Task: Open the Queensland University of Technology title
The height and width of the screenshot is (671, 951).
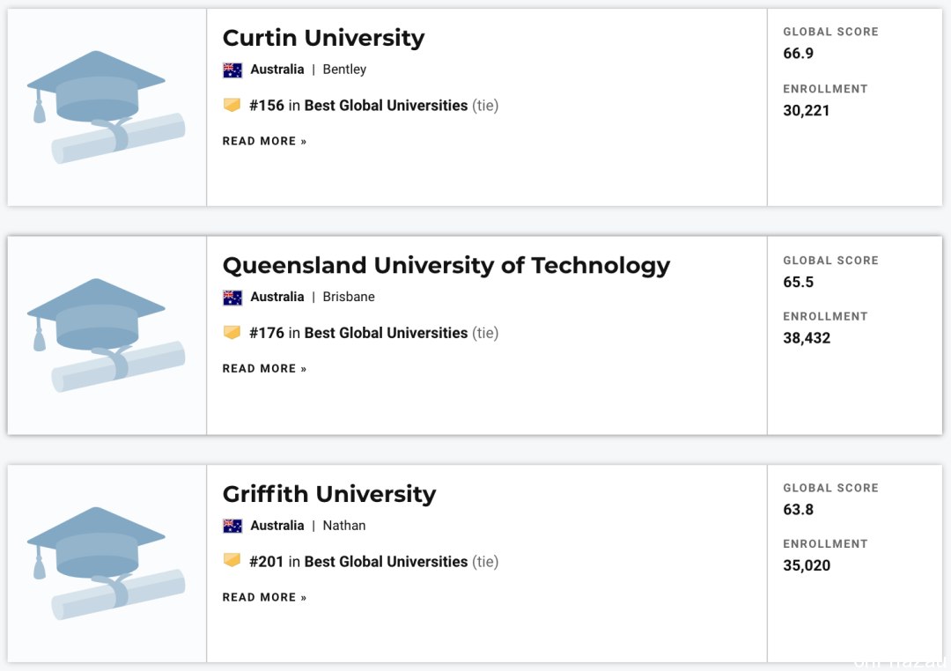Action: (446, 266)
